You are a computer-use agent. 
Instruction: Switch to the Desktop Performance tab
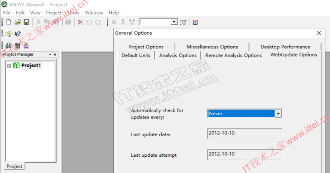[285, 47]
